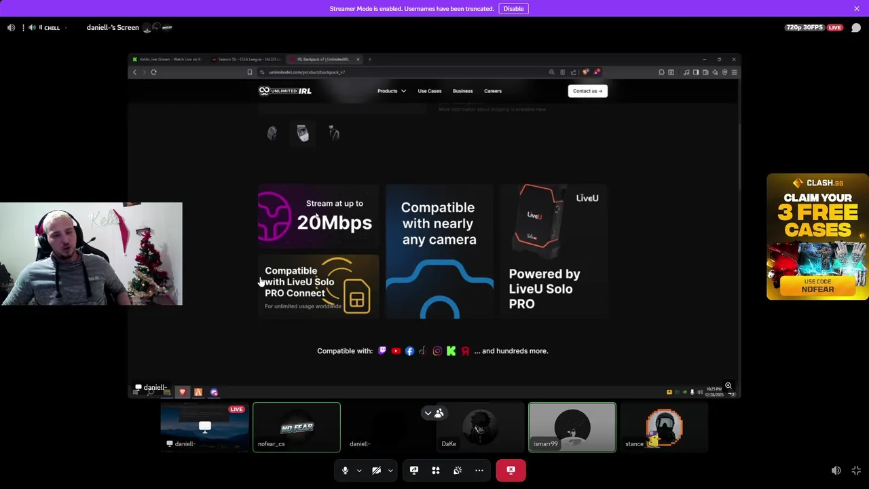Select the third backpack product thumbnail
The image size is (869, 489).
[x=333, y=133]
